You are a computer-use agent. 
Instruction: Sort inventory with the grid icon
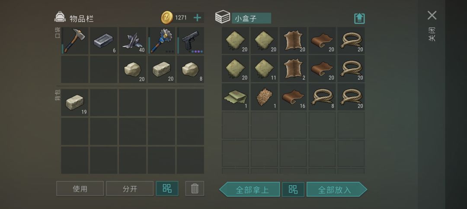pos(167,188)
